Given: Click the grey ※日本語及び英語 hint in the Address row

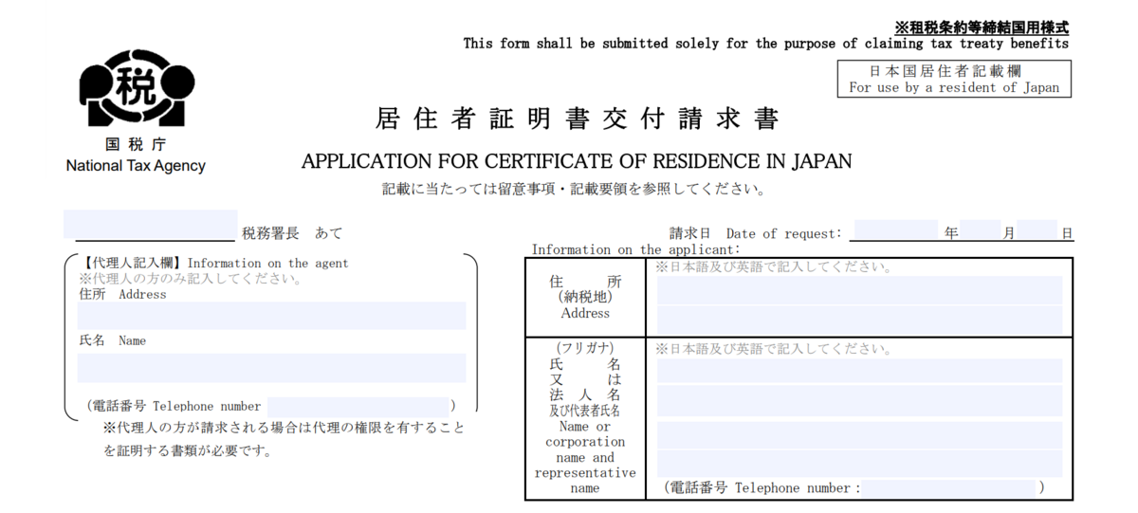Looking at the screenshot, I should [774, 267].
